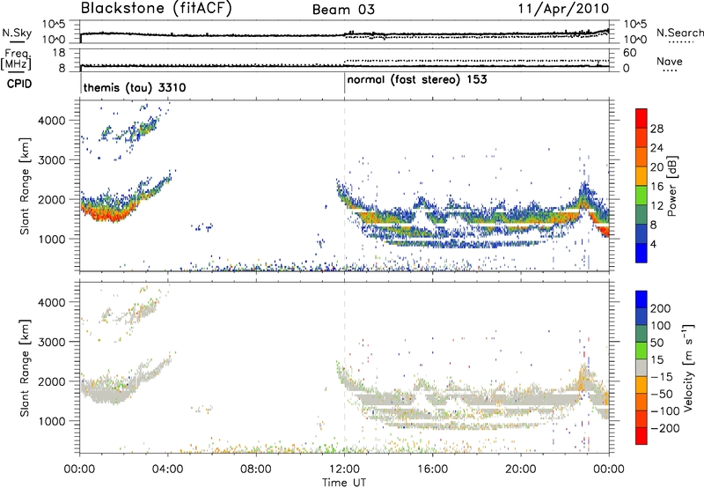Click the "Power [dB]" colorbar title
The image size is (704, 488).
coord(671,186)
